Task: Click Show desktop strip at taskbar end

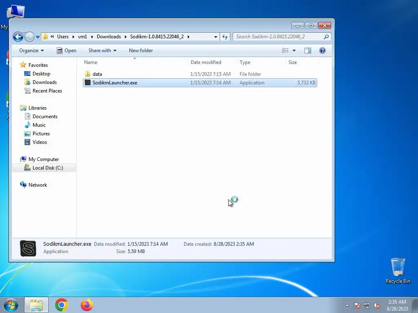Action: (x=415, y=305)
